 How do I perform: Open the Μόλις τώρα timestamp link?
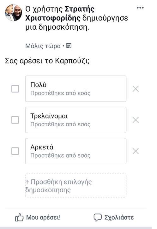pyautogui.click(x=43, y=46)
